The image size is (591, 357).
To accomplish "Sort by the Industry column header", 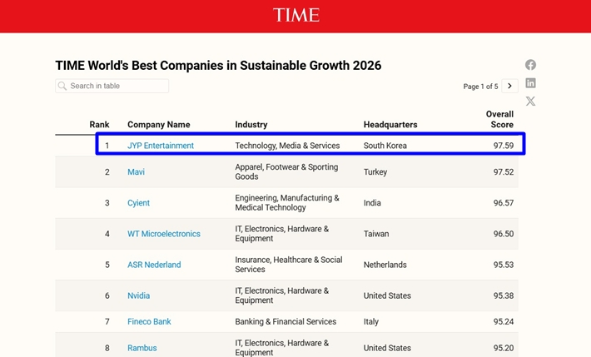I will coord(251,125).
